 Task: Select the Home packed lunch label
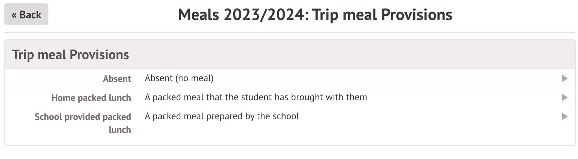pos(91,98)
